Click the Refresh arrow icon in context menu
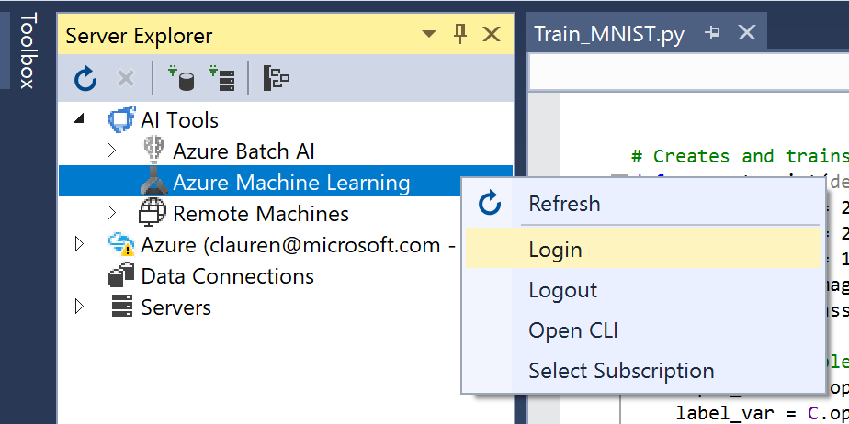This screenshot has width=849, height=424. (490, 204)
